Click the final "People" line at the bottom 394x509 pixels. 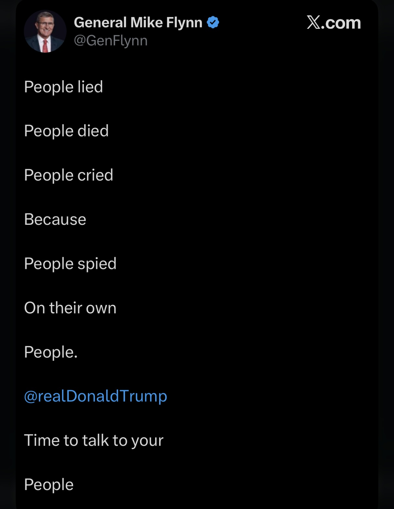(49, 484)
